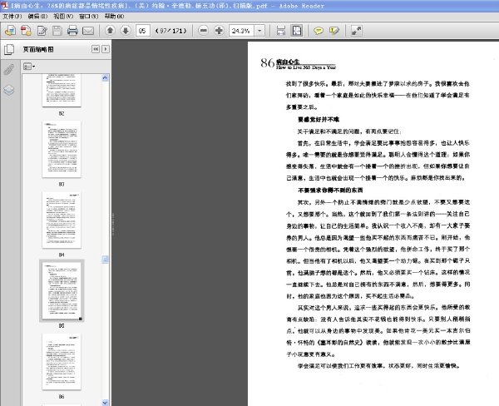Click the page number field showing 85

(142, 31)
